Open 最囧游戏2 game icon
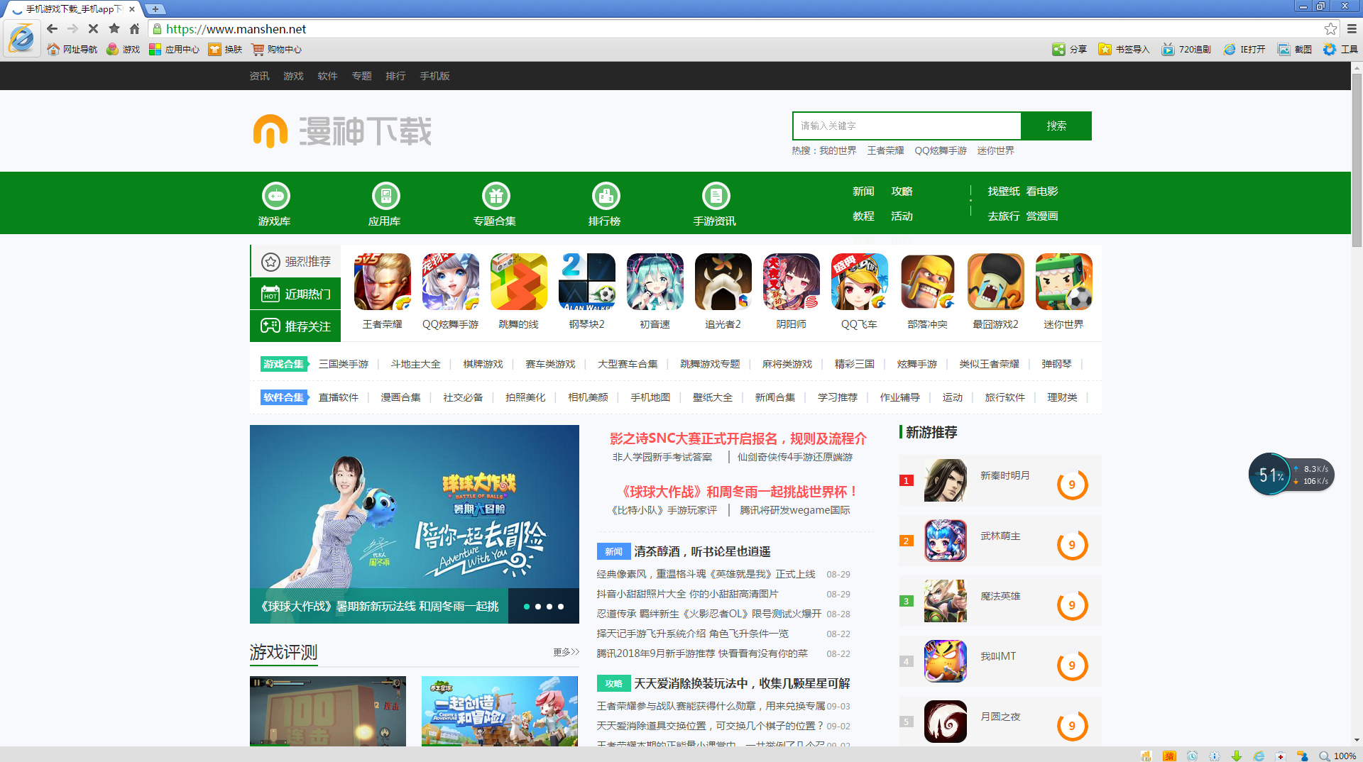 click(996, 282)
